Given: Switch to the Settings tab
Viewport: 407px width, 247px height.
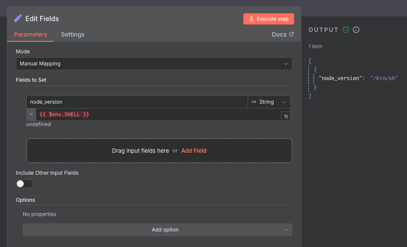Looking at the screenshot, I should (73, 34).
